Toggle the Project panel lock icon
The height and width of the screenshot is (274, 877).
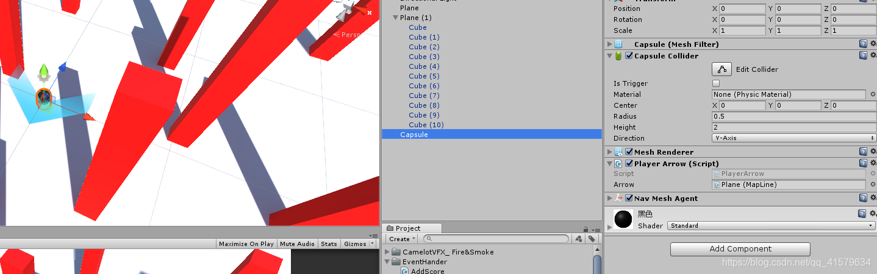click(585, 229)
